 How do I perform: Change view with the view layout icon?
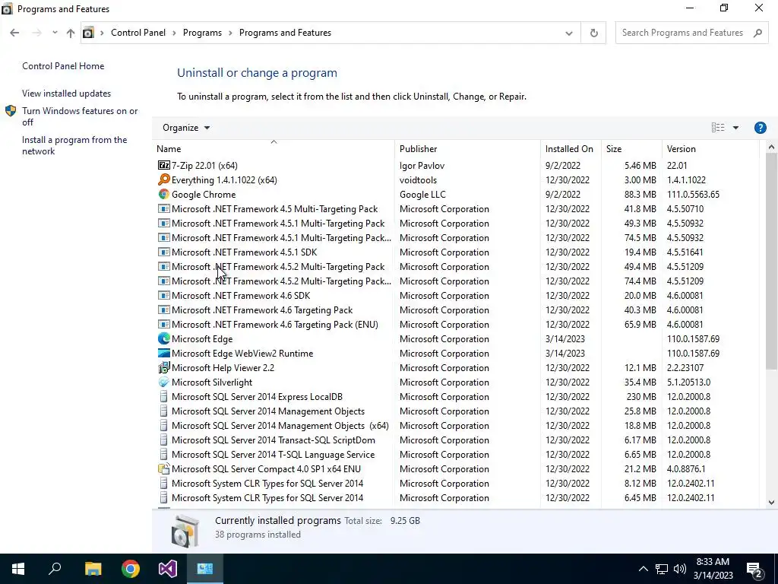[x=718, y=128]
